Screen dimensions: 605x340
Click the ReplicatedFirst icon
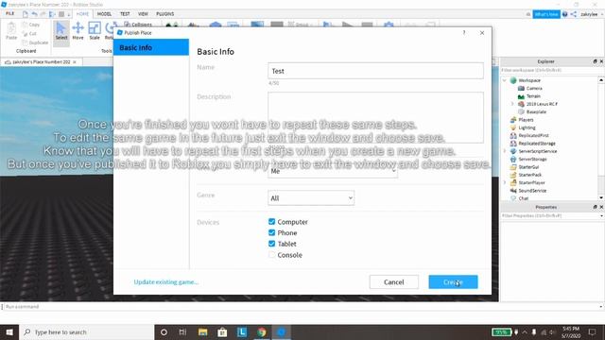[x=513, y=135]
